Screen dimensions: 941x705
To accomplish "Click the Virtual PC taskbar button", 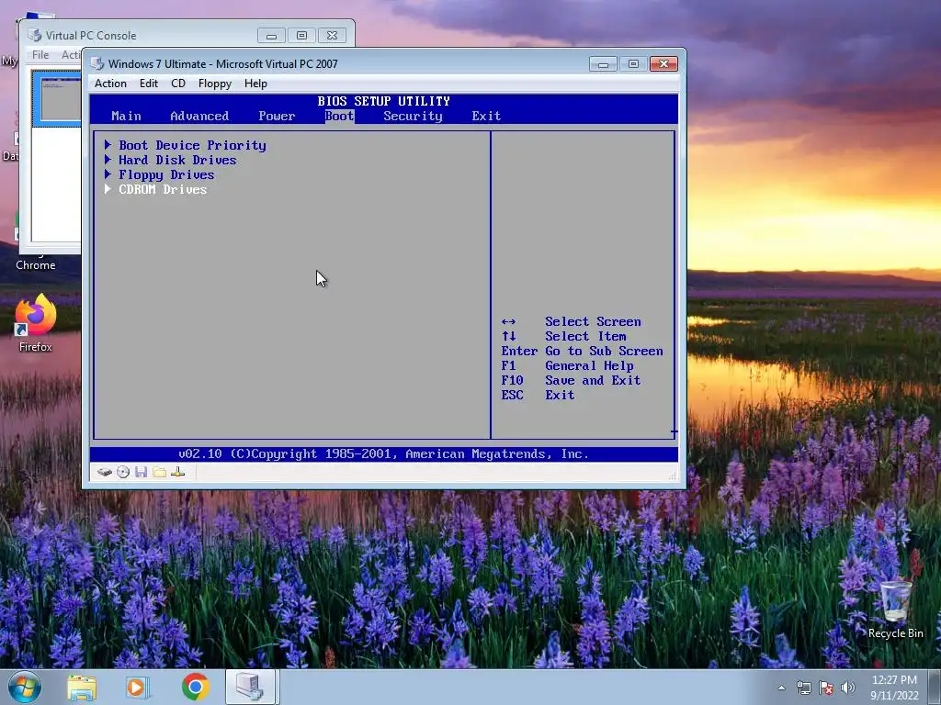I will tap(251, 687).
